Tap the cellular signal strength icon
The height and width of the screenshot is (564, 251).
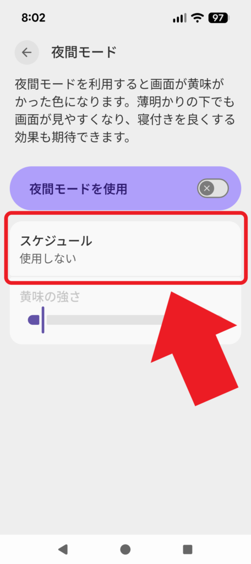[x=179, y=18]
